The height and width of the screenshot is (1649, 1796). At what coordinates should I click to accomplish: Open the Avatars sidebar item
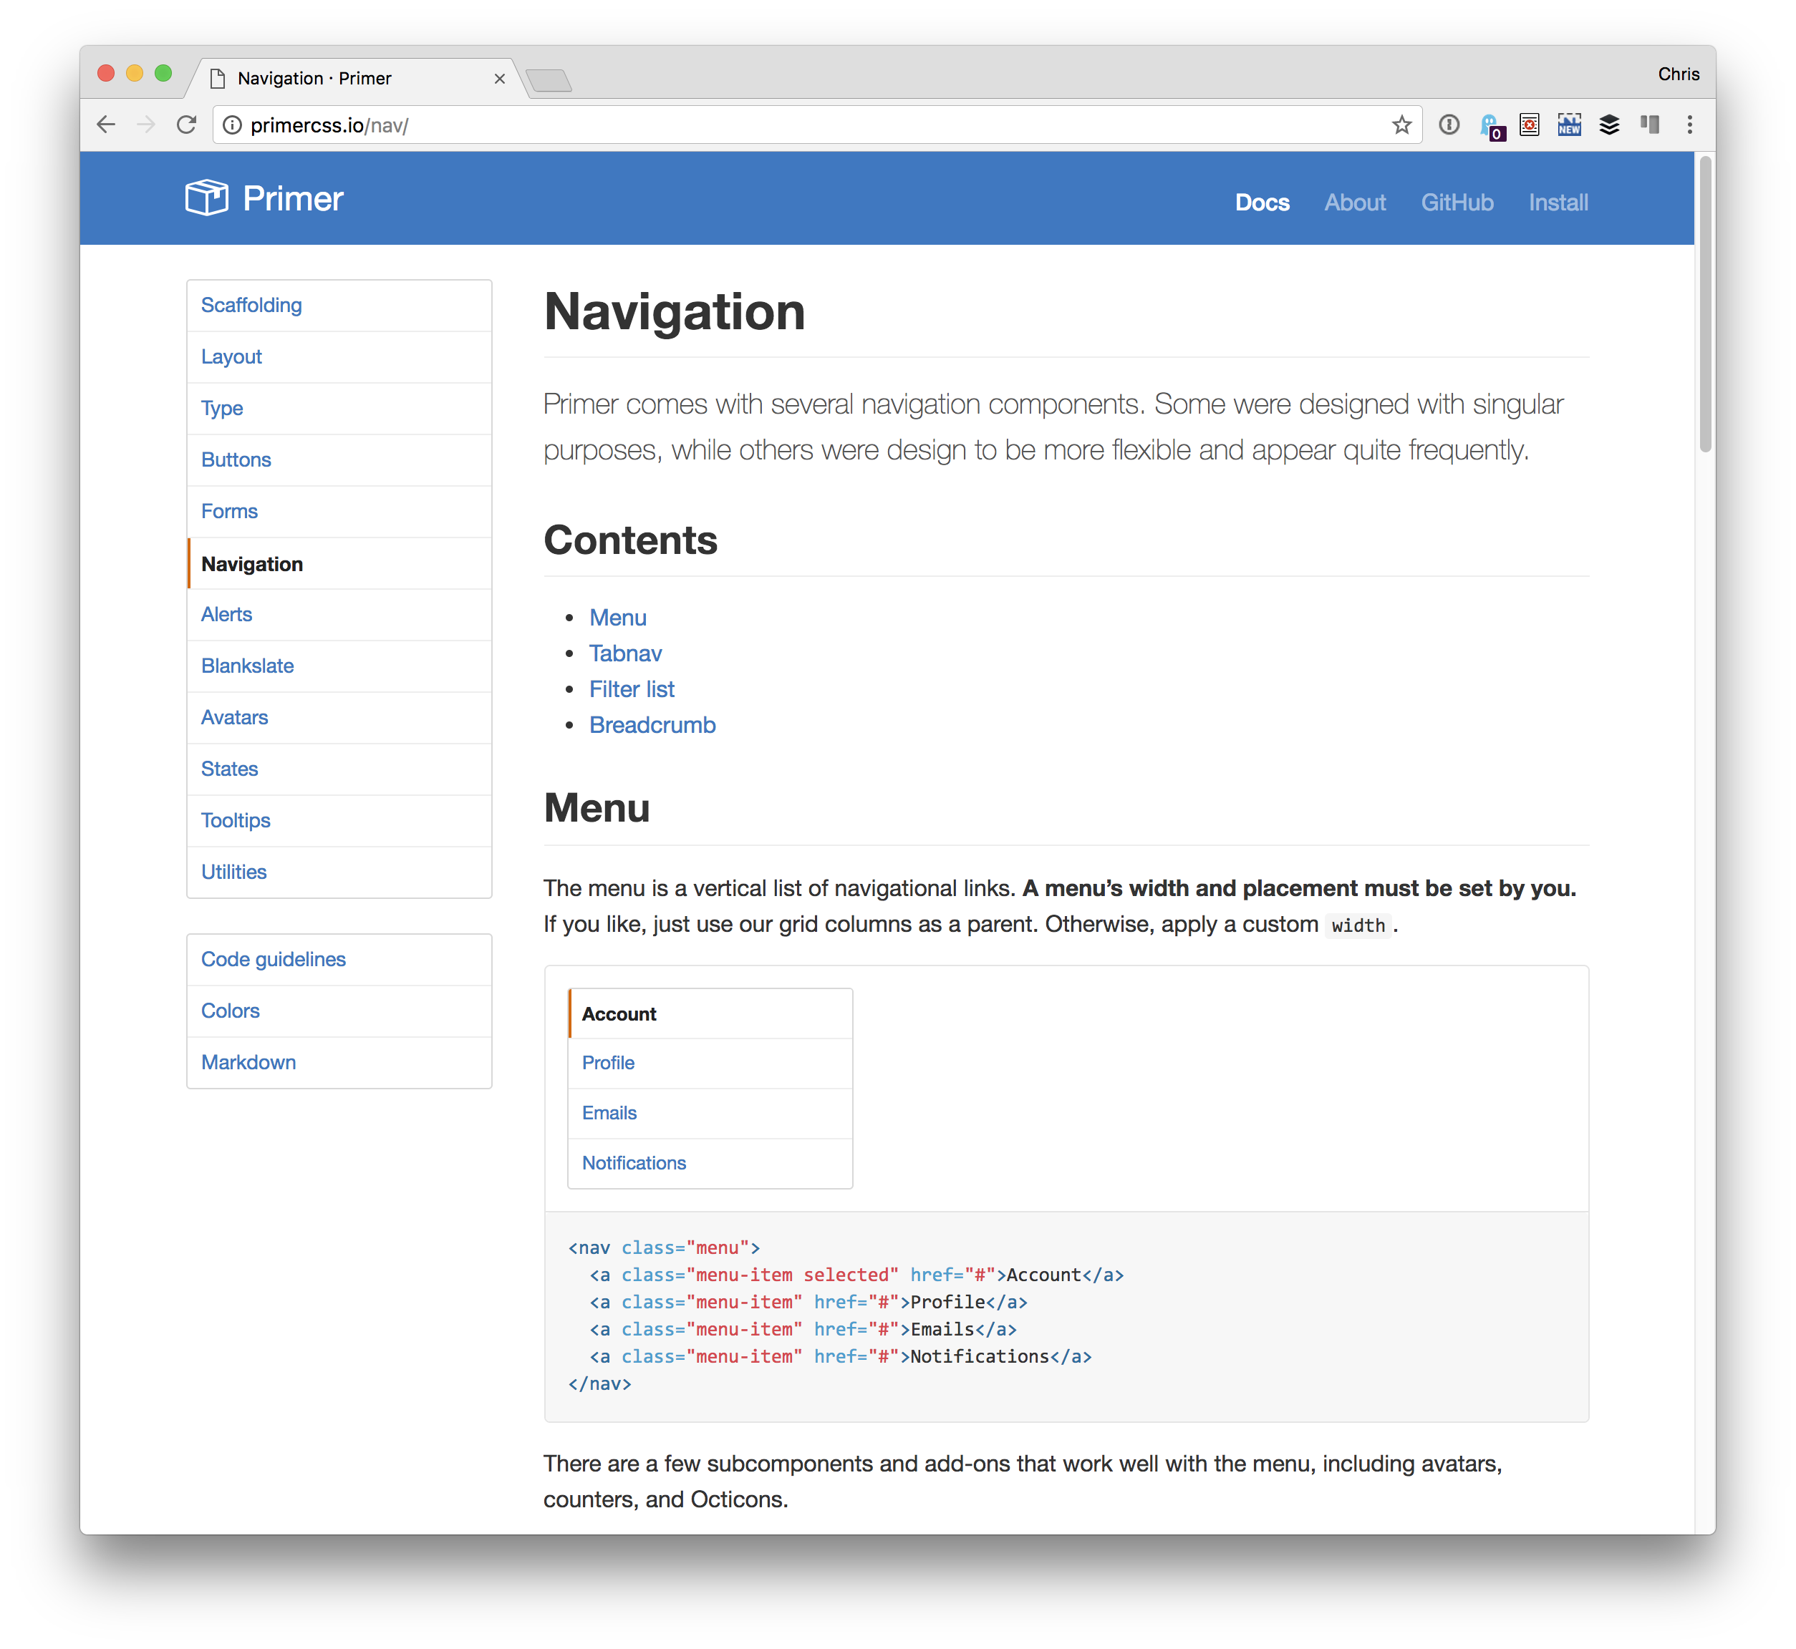click(x=339, y=719)
